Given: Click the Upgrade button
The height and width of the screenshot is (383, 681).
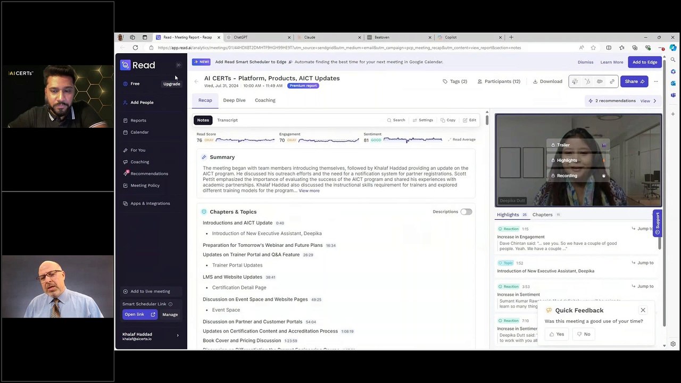Looking at the screenshot, I should [171, 84].
